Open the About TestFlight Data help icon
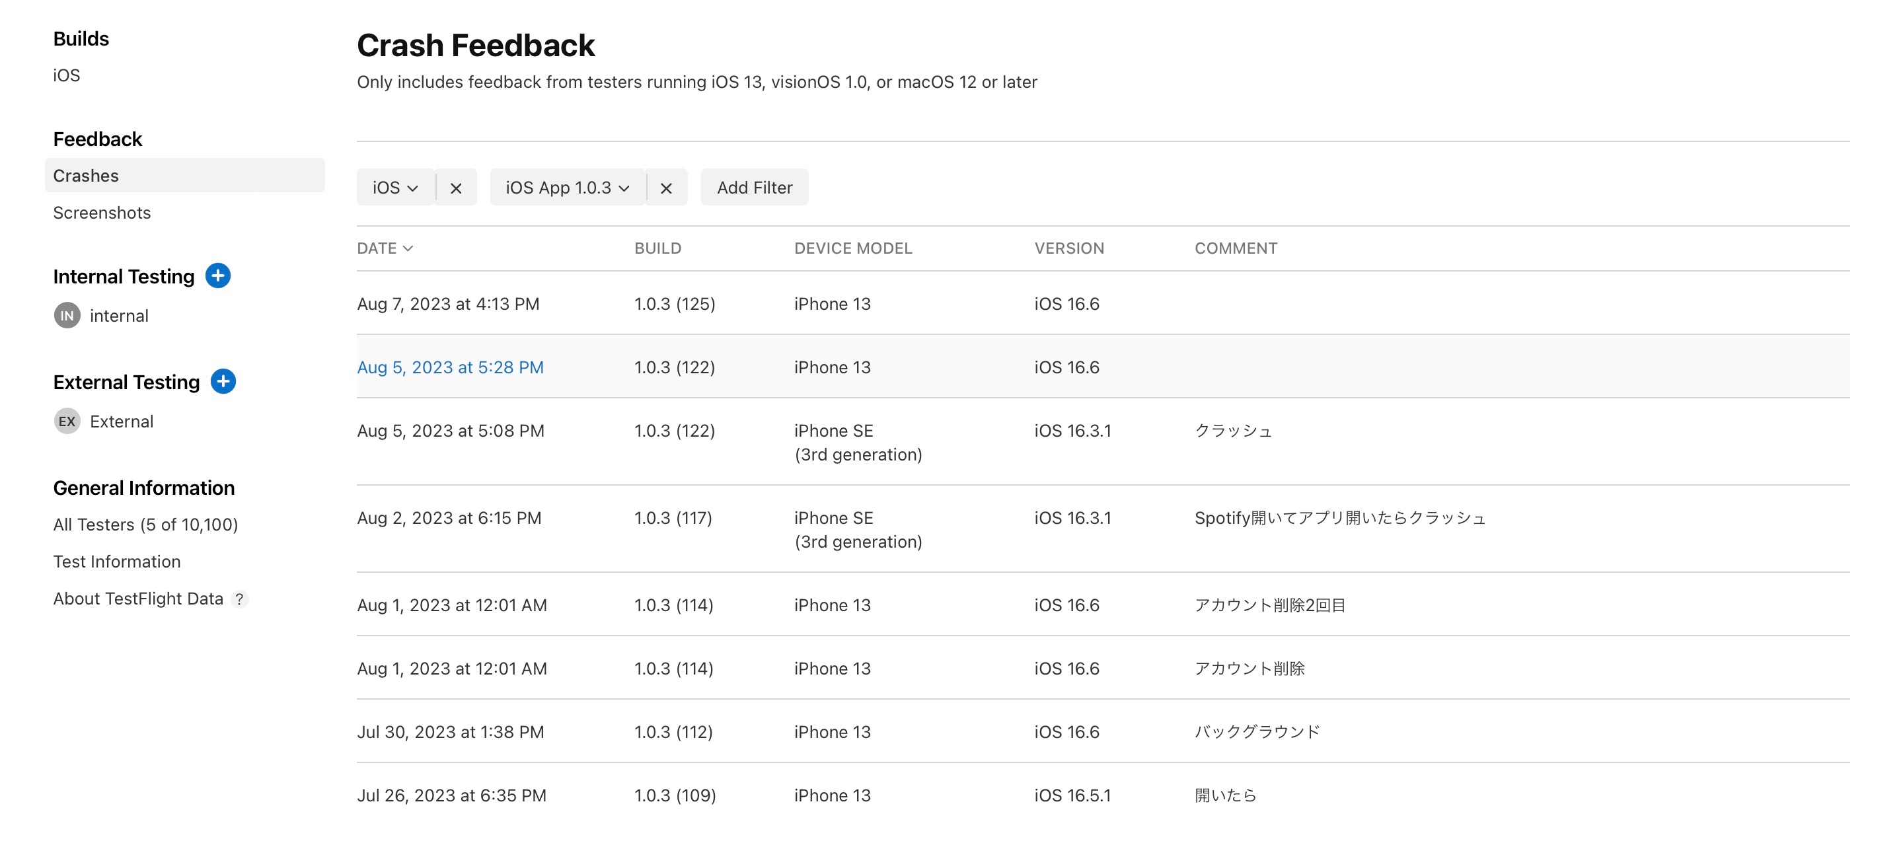This screenshot has width=1903, height=845. (239, 599)
